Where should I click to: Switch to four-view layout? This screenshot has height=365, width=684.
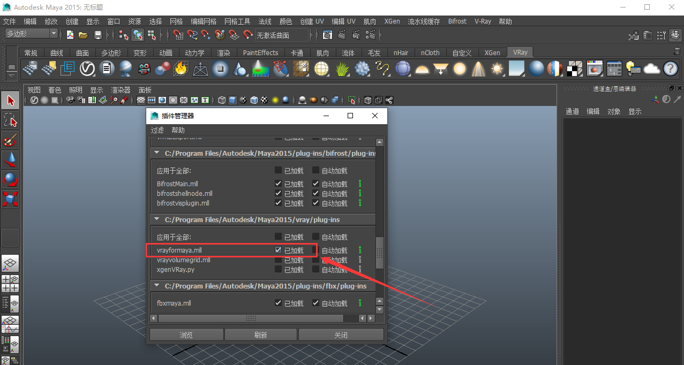(x=10, y=284)
